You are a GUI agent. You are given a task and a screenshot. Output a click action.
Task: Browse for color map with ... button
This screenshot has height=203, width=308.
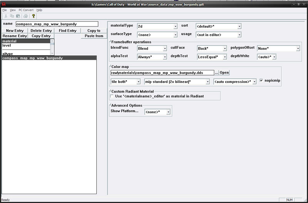click(x=216, y=73)
